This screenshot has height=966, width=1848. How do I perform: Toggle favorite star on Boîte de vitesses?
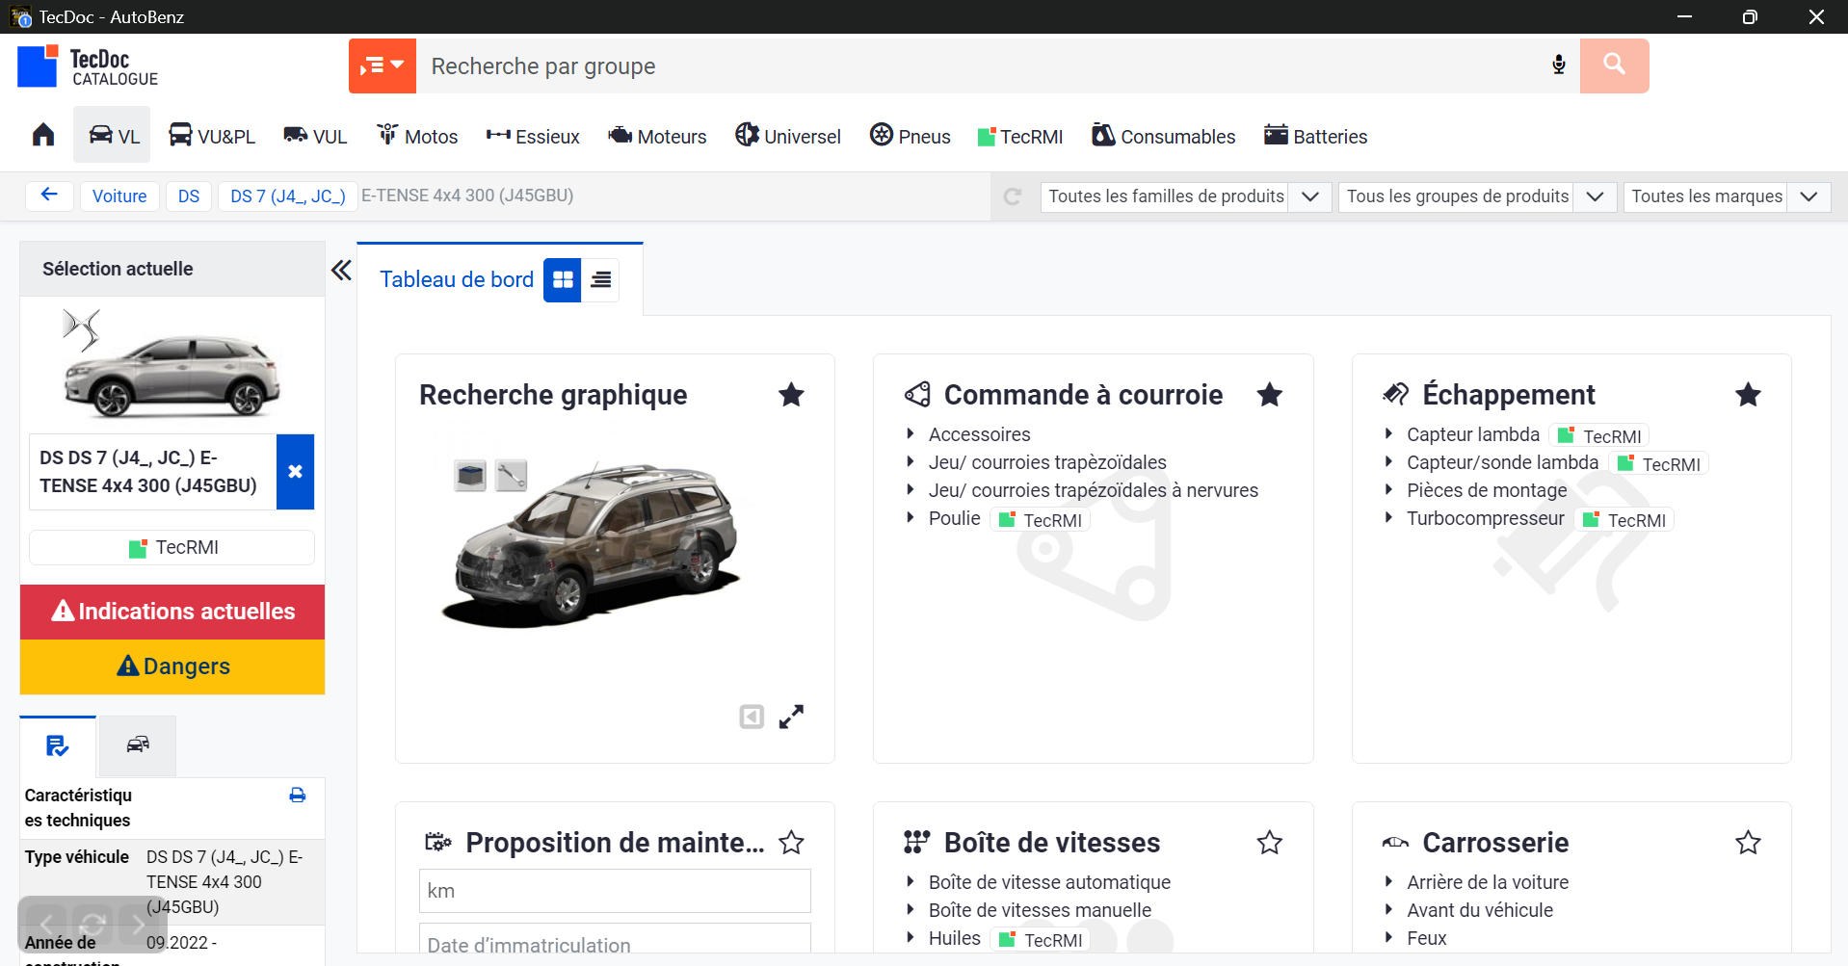click(x=1270, y=843)
